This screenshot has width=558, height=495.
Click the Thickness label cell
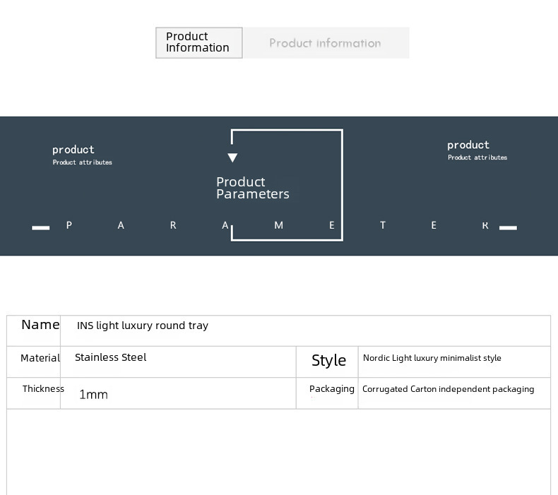43,389
